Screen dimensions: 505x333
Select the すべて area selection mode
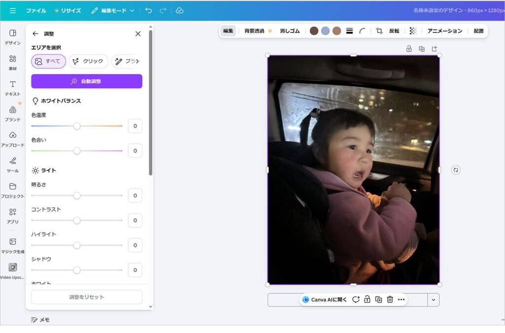tap(48, 61)
